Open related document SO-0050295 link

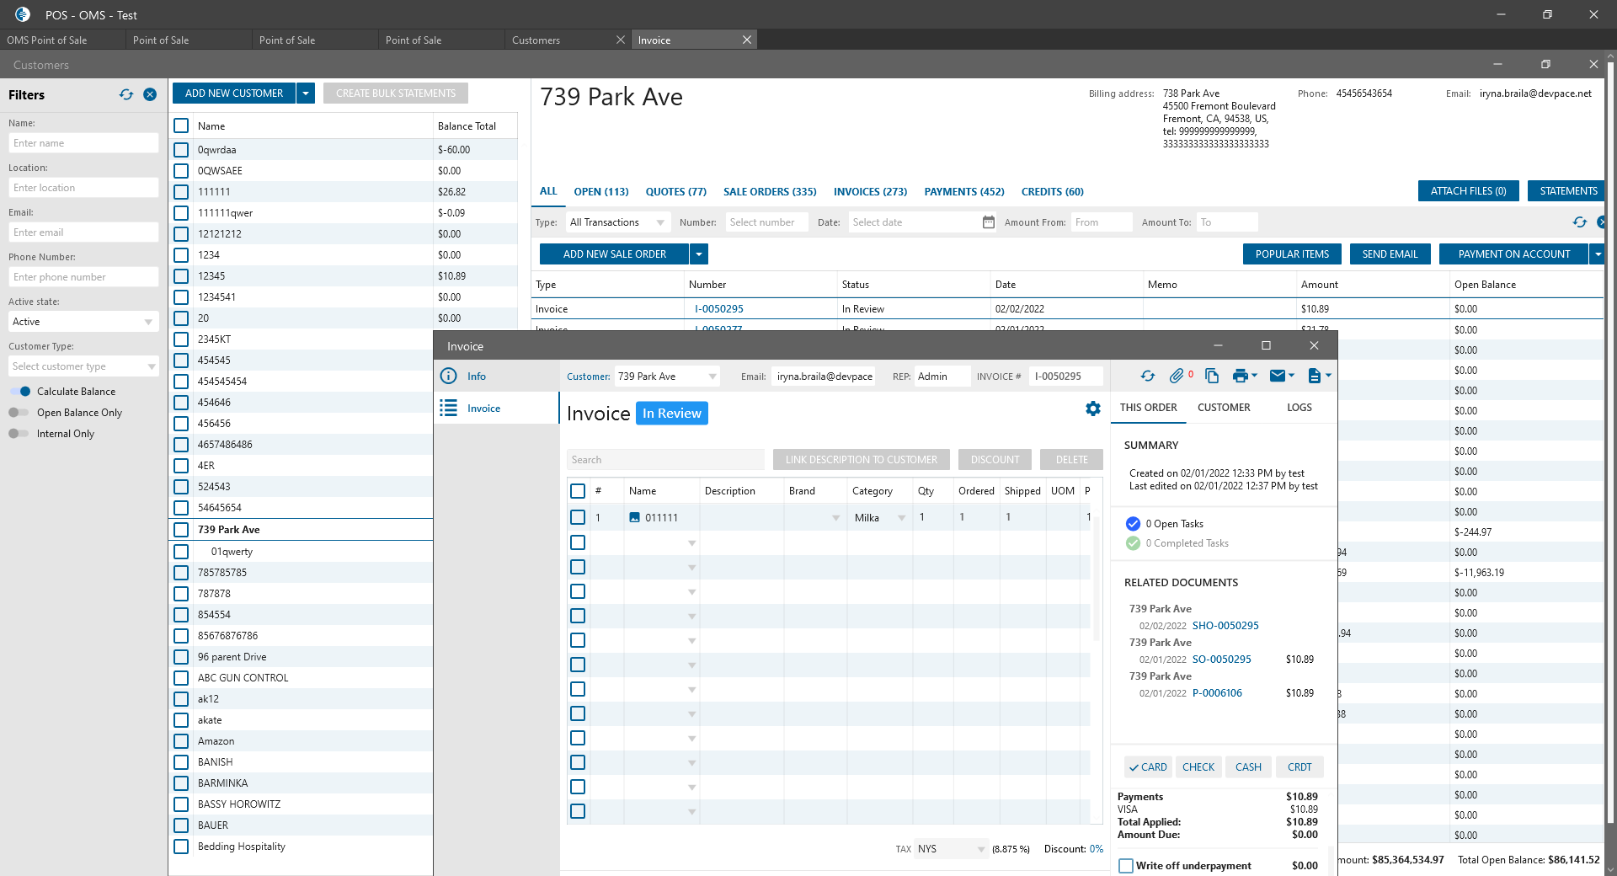[1221, 660]
